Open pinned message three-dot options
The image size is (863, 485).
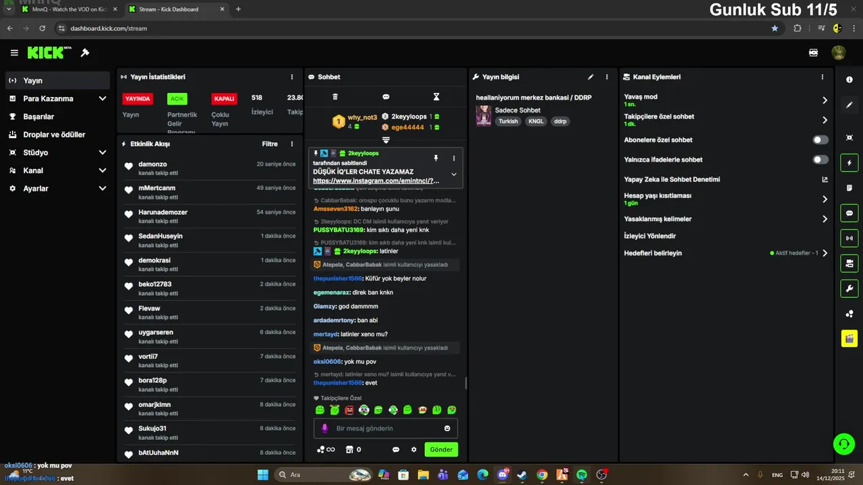click(454, 158)
